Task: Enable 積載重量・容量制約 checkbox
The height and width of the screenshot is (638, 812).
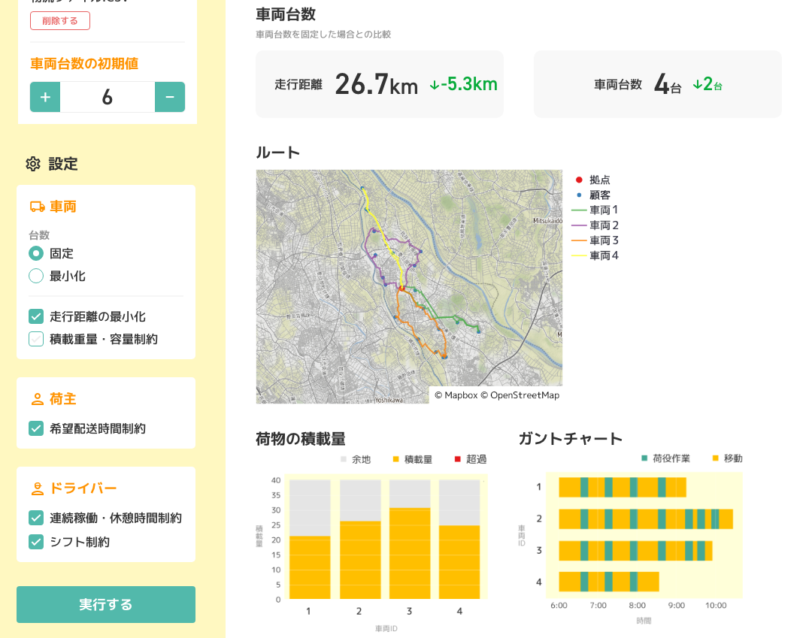Action: [36, 339]
